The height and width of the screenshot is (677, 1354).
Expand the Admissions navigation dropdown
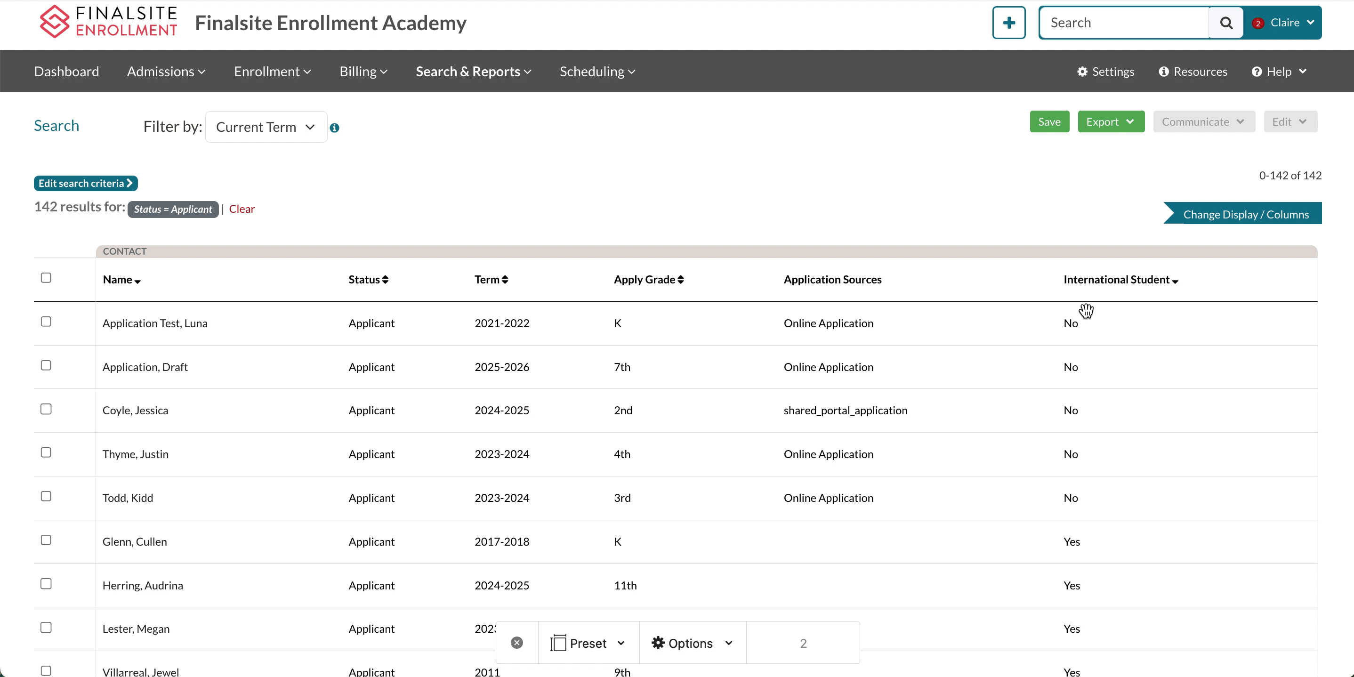(x=166, y=72)
